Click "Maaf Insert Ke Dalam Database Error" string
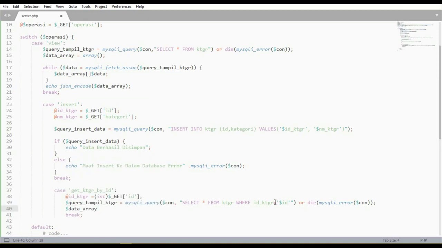The width and height of the screenshot is (442, 248). (x=133, y=166)
